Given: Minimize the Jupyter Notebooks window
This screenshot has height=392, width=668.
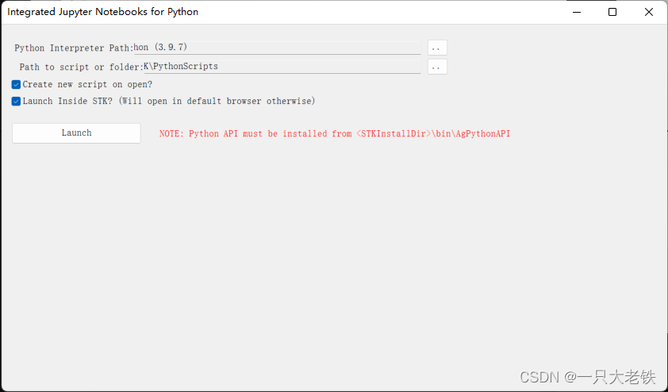Looking at the screenshot, I should click(576, 12).
